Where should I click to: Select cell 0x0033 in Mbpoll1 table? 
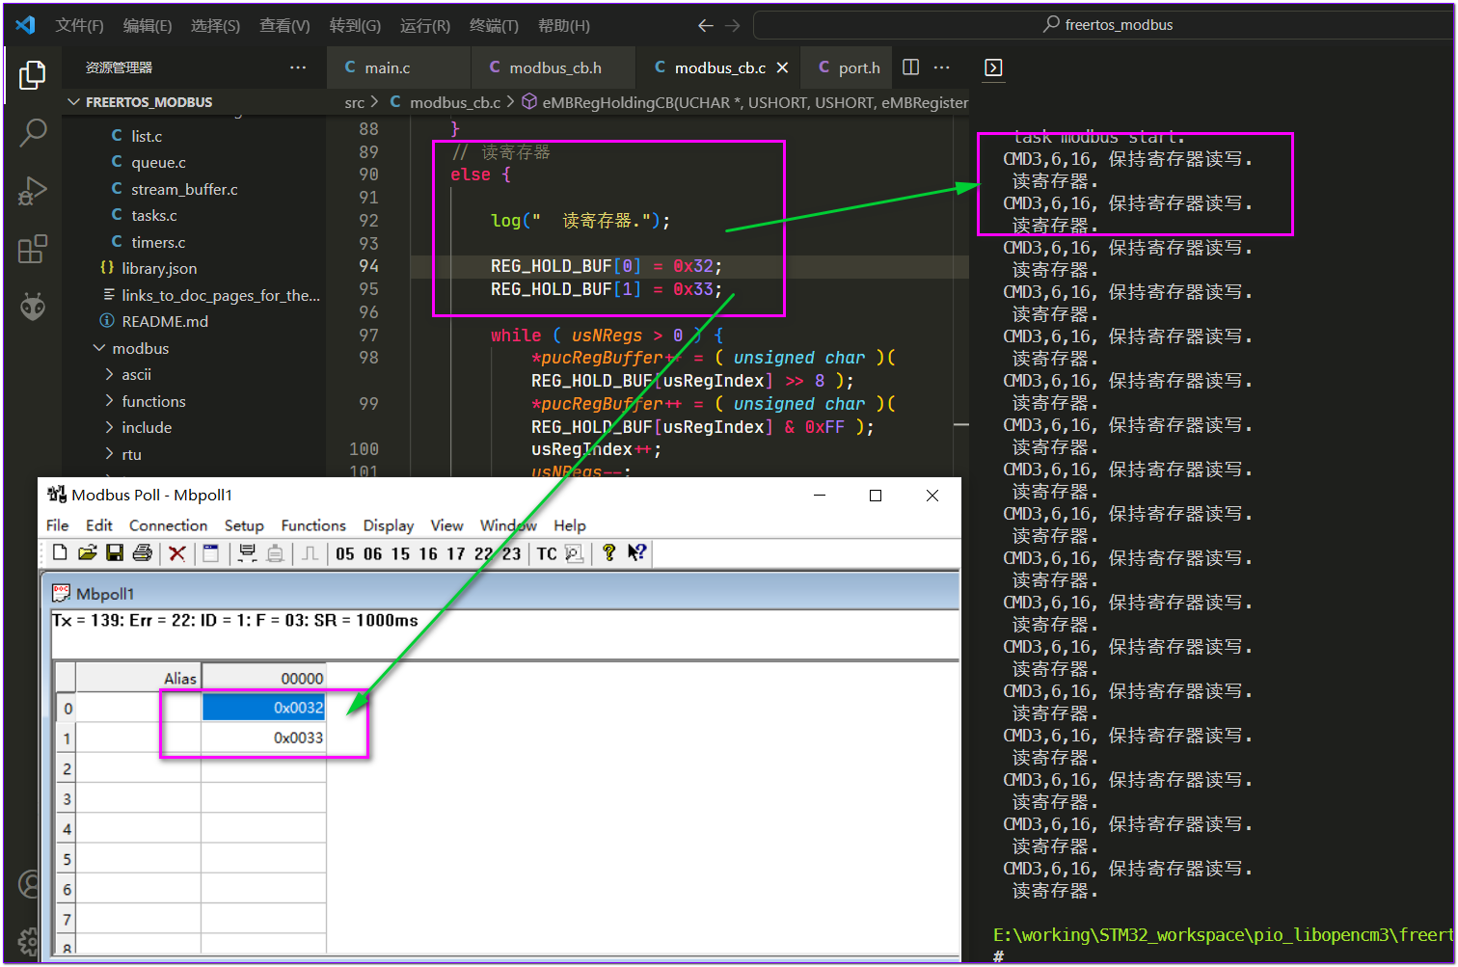tap(263, 738)
